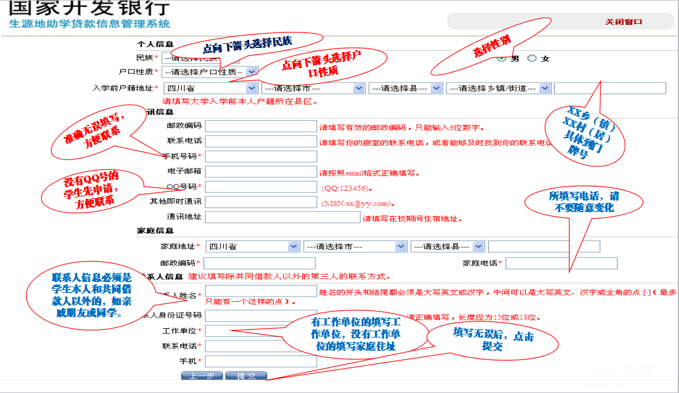Focus the 工作单位 input field

click(x=261, y=331)
